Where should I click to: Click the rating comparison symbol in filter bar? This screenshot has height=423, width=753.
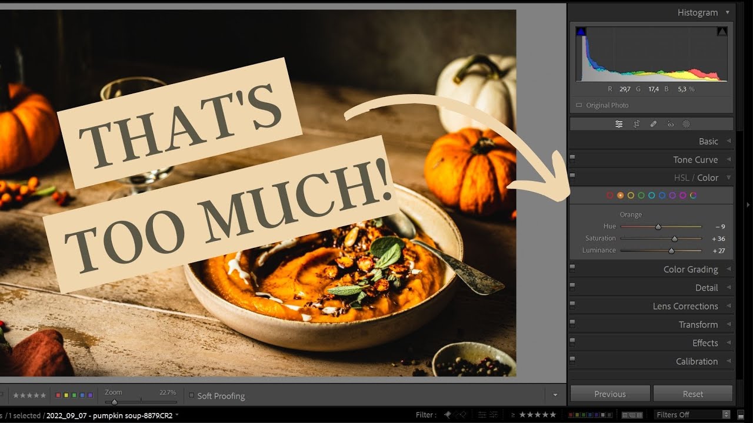pos(513,415)
